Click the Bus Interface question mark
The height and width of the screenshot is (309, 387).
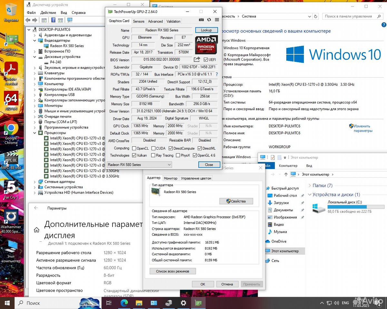(217, 74)
